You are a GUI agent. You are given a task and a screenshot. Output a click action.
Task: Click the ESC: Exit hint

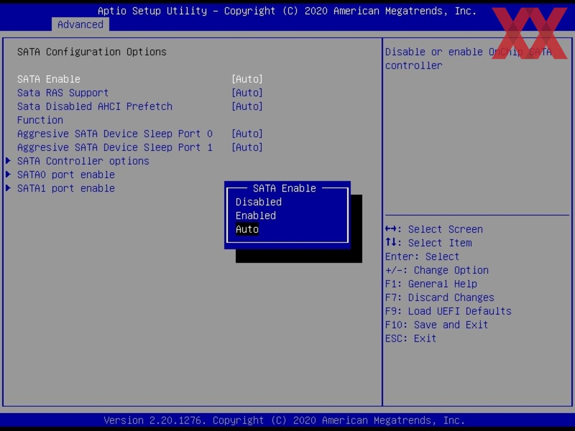[411, 338]
